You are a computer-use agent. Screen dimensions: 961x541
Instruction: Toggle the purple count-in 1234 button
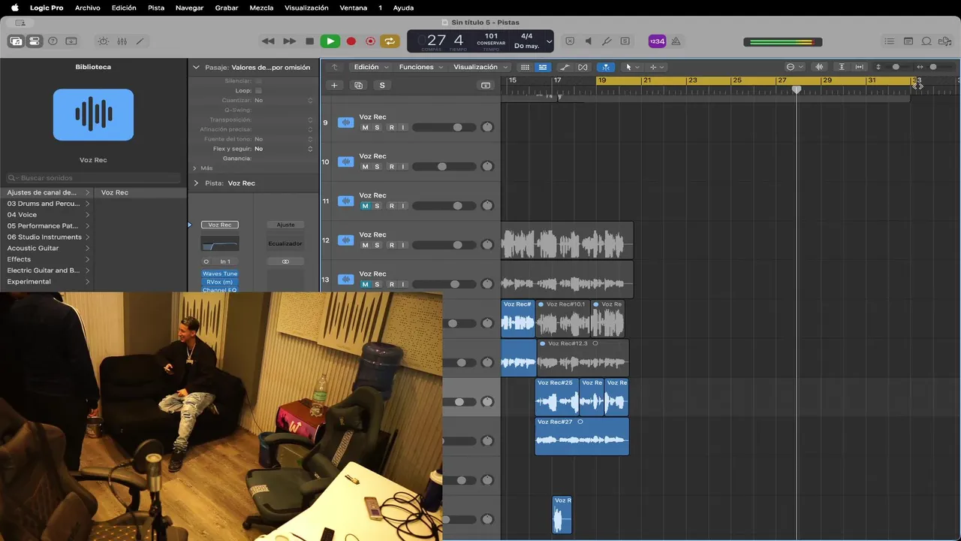(x=657, y=41)
